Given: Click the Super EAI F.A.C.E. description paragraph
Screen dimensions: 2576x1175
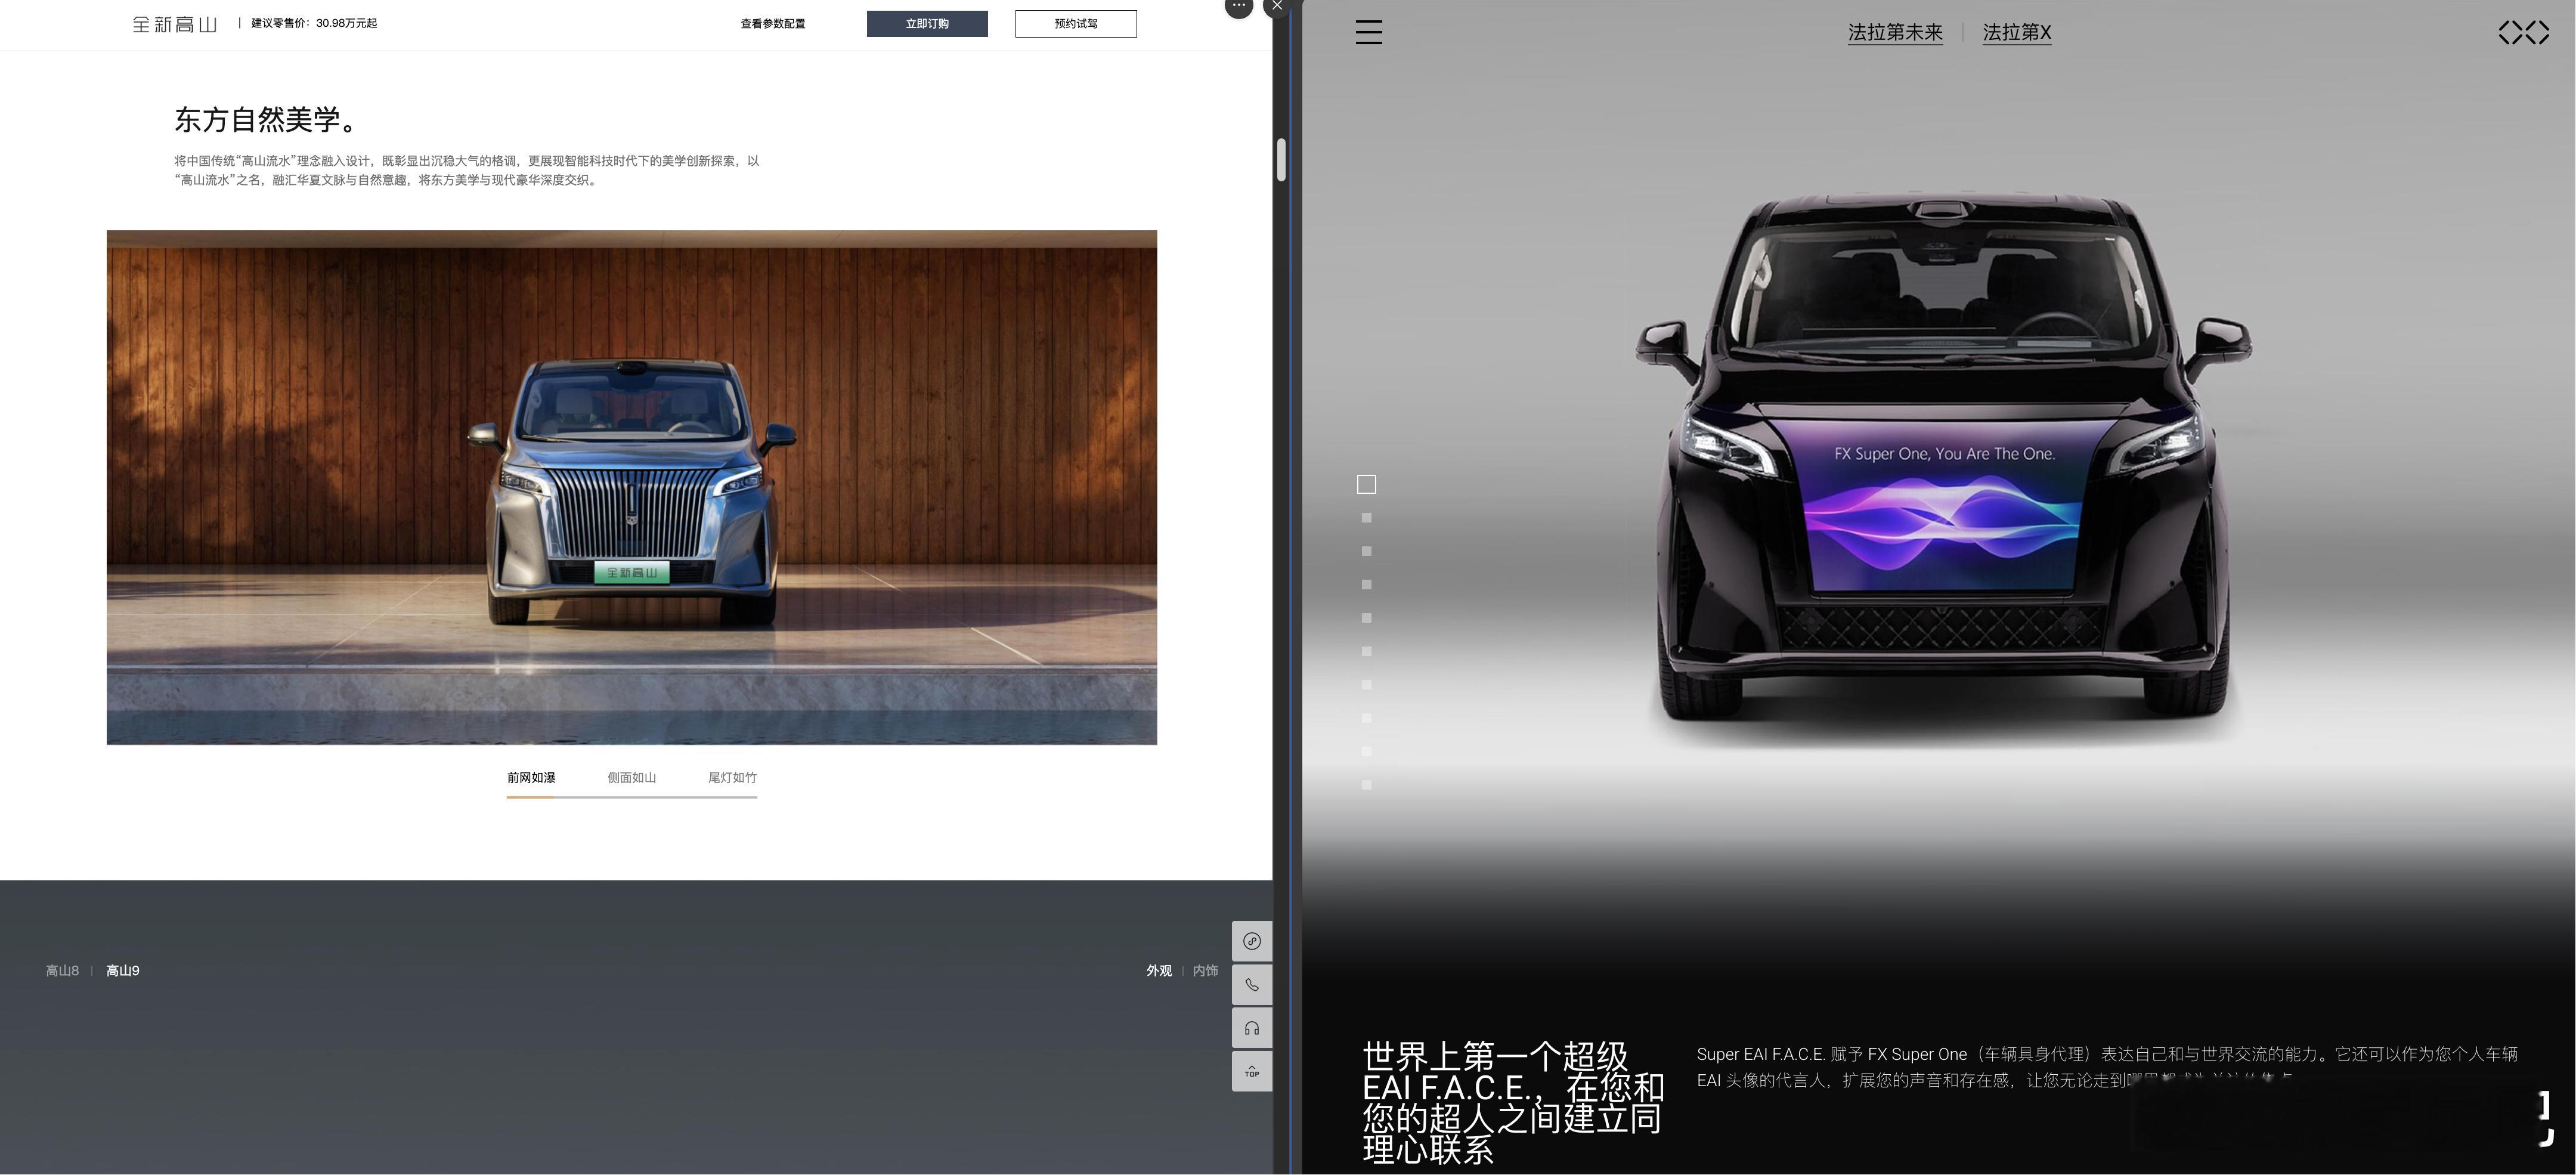Looking at the screenshot, I should pyautogui.click(x=2107, y=1067).
